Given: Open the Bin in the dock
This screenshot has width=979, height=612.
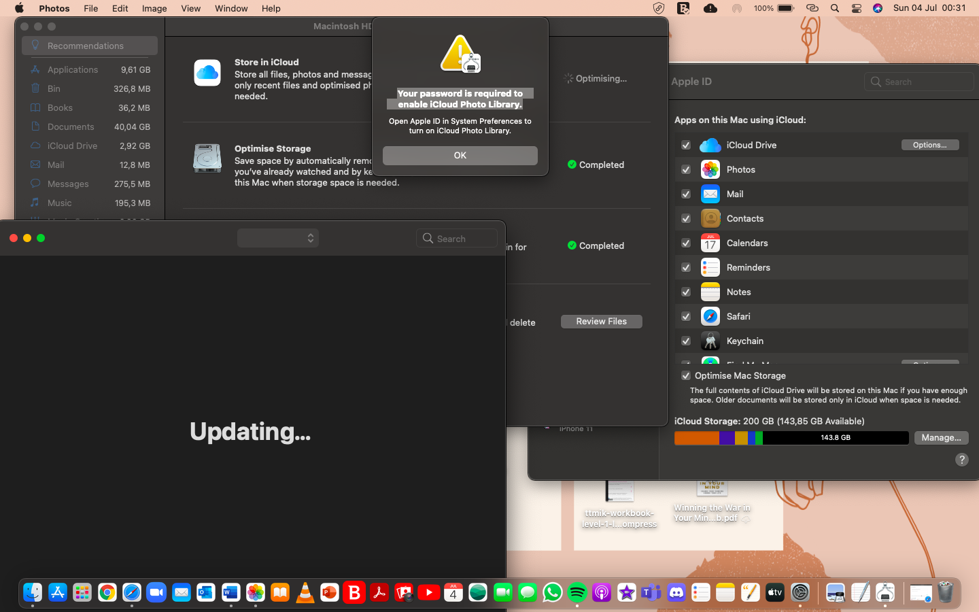Looking at the screenshot, I should click(x=946, y=593).
